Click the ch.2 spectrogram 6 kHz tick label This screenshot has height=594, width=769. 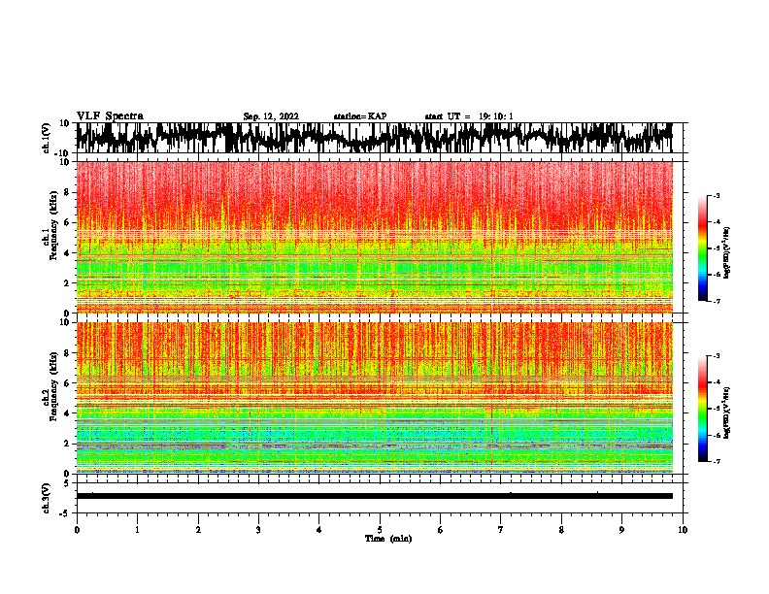click(x=67, y=383)
